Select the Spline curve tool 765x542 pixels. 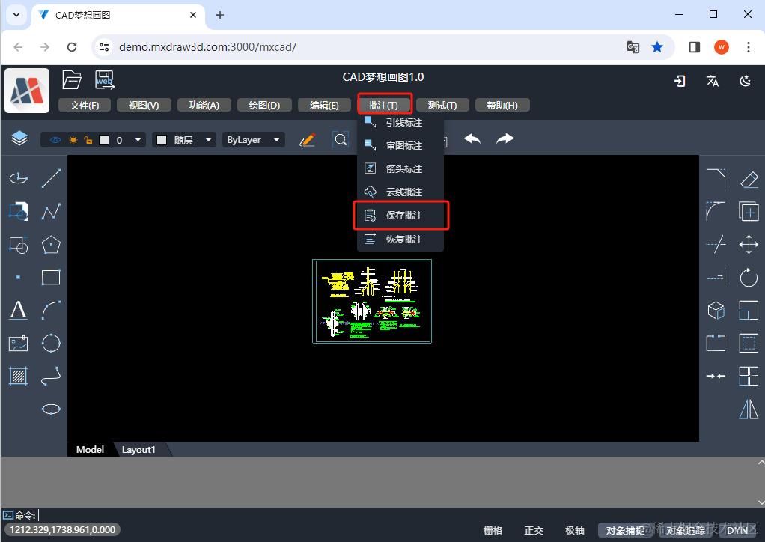[51, 376]
